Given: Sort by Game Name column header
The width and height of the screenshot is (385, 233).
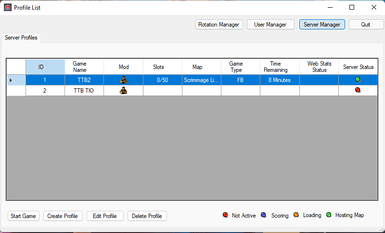Looking at the screenshot, I should 84,67.
